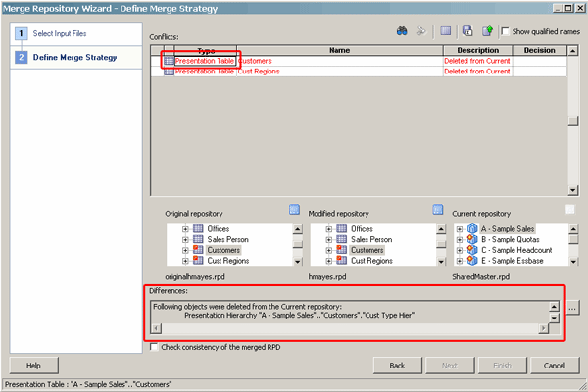
Task: Sort conflicts by Type column header
Action: click(206, 50)
